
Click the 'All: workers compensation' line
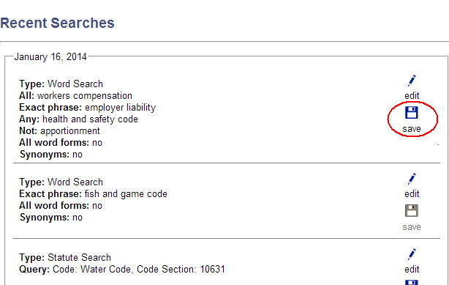coord(75,95)
